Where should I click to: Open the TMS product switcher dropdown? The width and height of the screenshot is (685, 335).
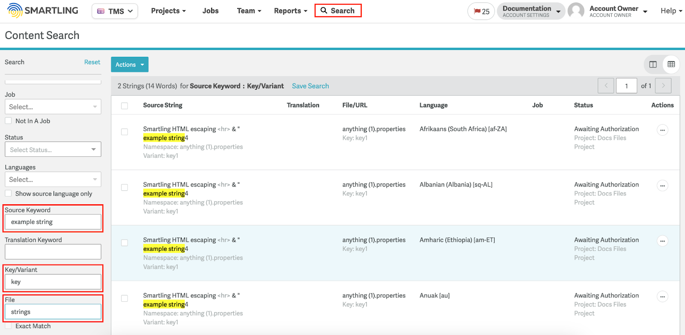tap(115, 11)
